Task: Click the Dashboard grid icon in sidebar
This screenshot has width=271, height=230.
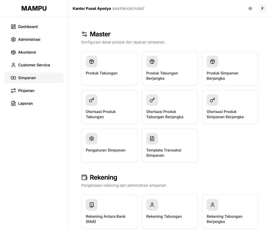Action: (x=13, y=27)
